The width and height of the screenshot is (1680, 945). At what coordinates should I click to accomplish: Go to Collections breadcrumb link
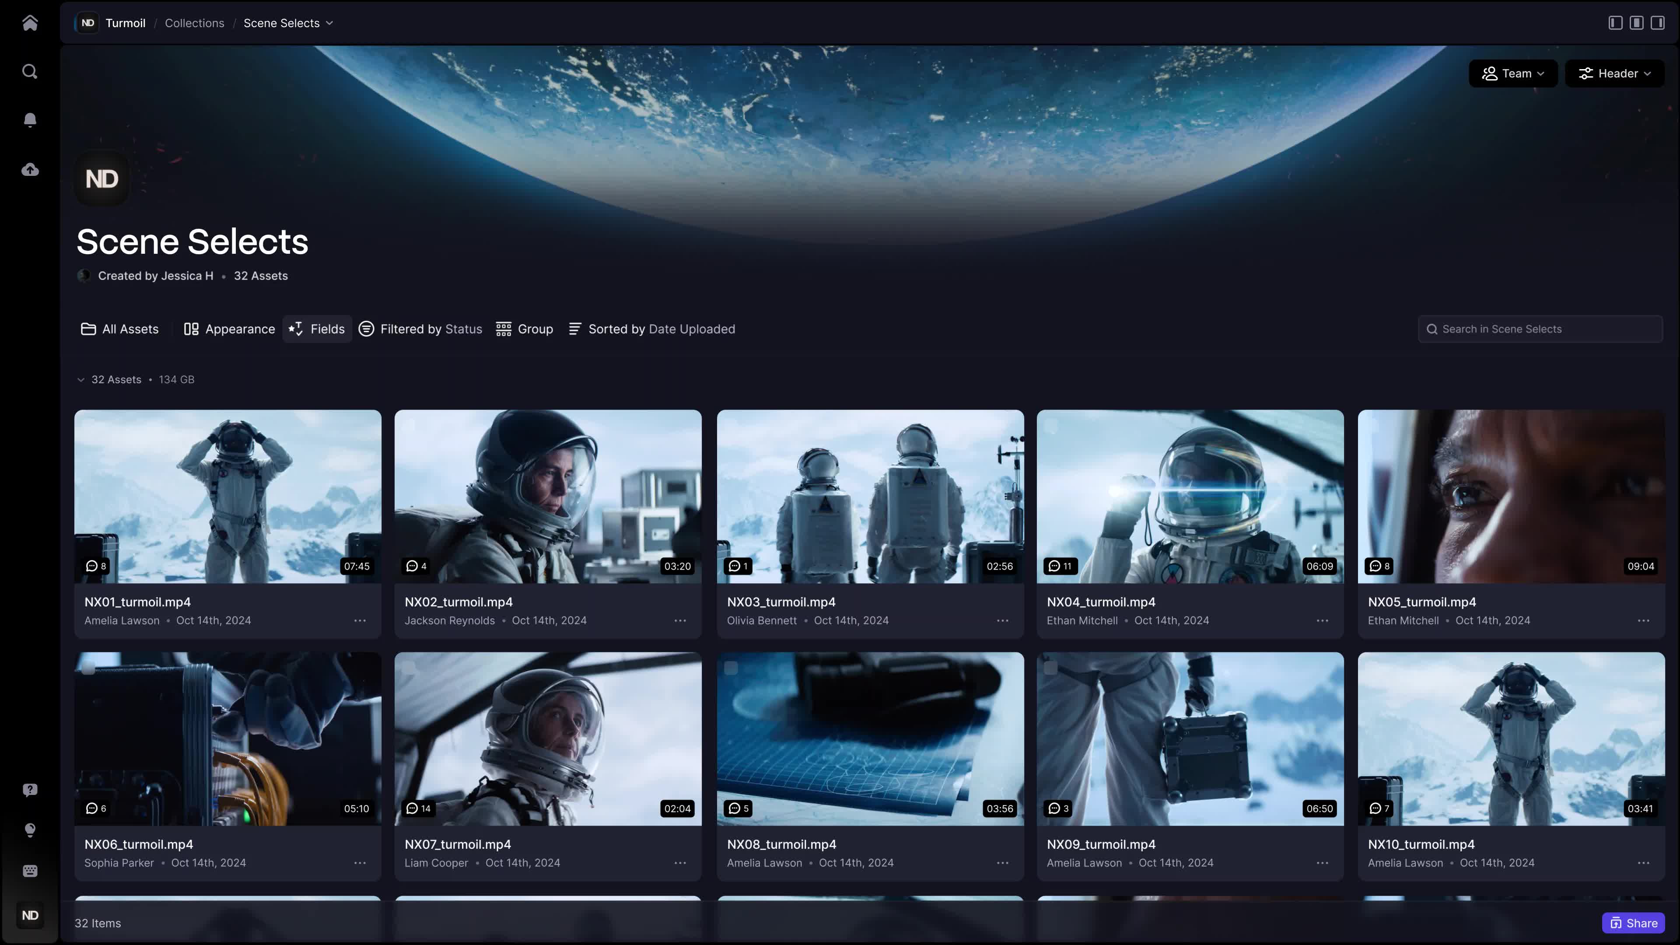pos(194,23)
